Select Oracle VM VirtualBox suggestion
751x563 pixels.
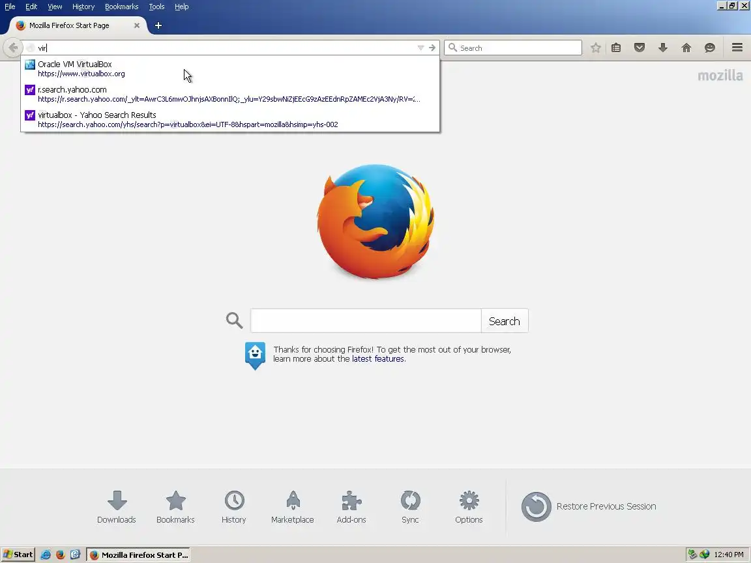(x=230, y=68)
